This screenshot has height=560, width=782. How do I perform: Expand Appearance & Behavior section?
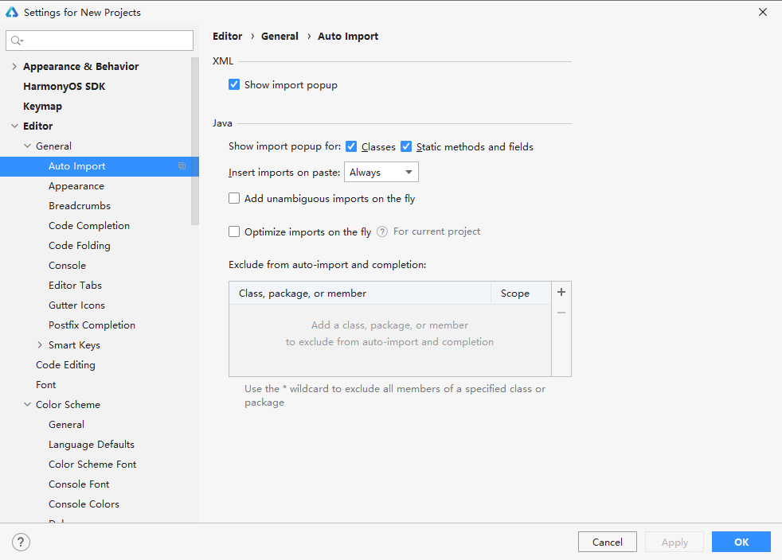[14, 66]
